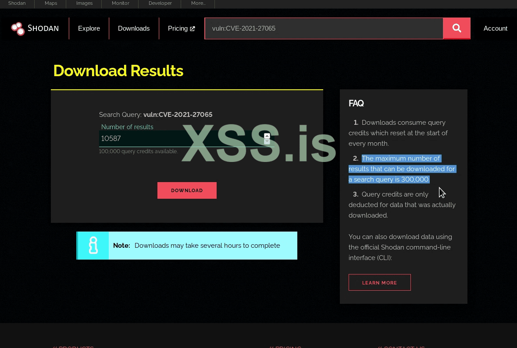Click the SHODAN wordmark text

(43, 28)
